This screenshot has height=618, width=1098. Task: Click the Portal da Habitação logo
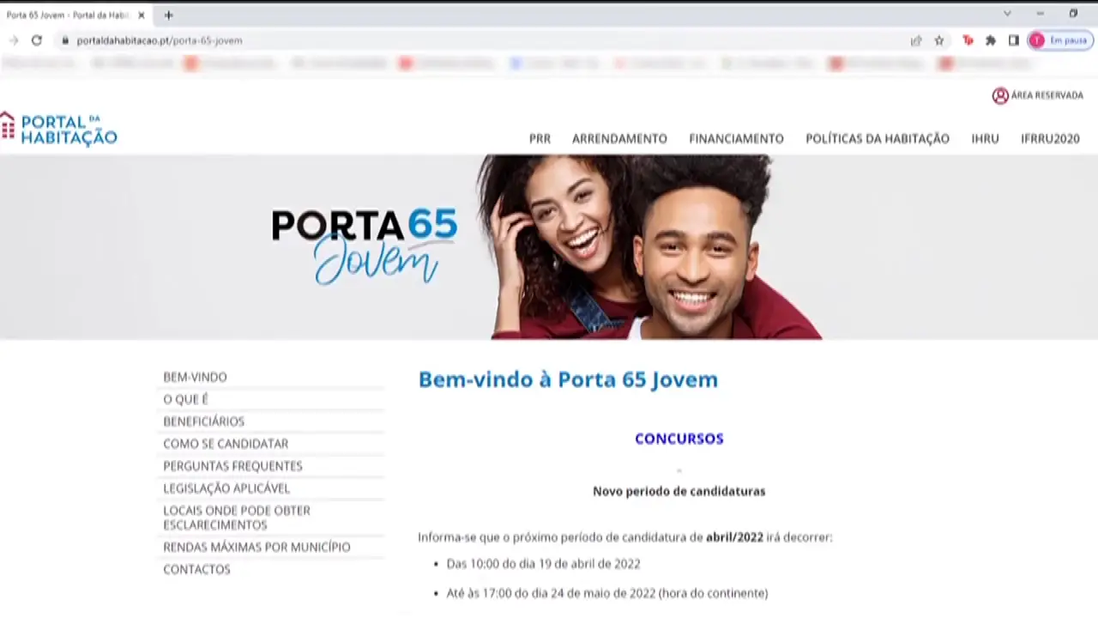[58, 129]
